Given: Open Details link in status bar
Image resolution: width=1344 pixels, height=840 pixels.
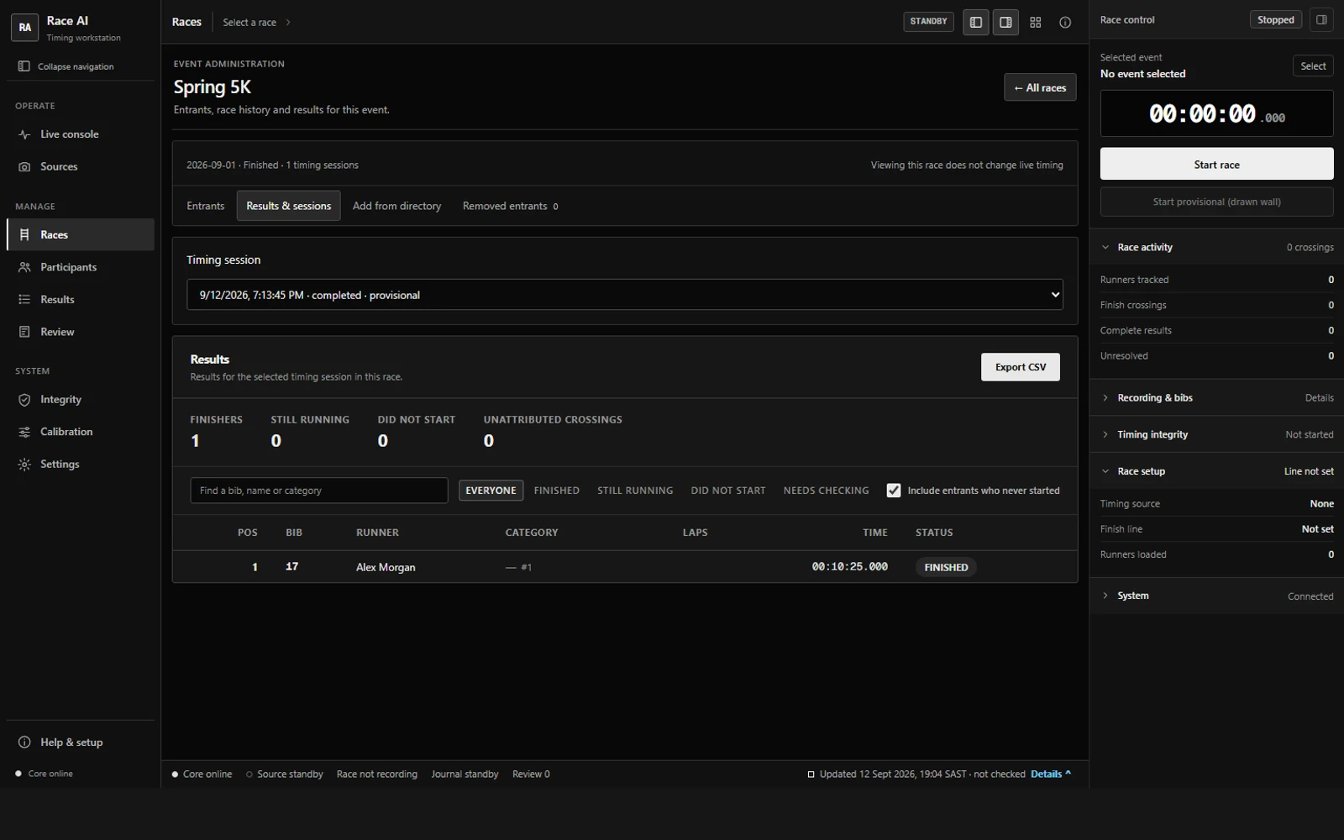Looking at the screenshot, I should point(1050,774).
